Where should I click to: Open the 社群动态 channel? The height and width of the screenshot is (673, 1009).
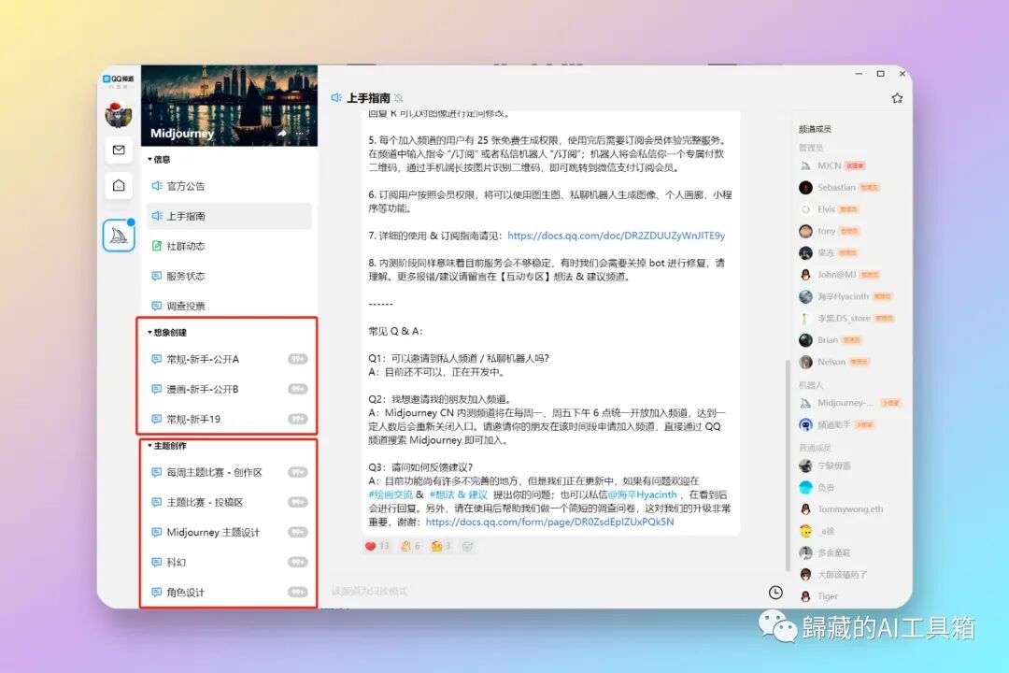click(229, 246)
